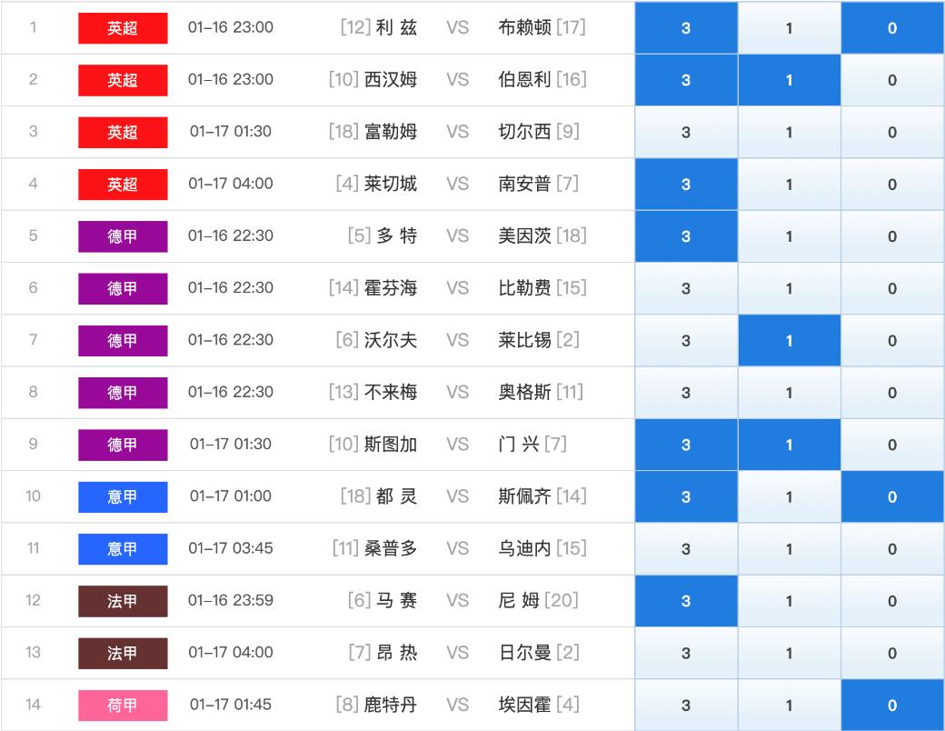Deselect draw (1) for 沃尔夫 vs 莱比锡
Viewport: 945px width, 731px height.
[789, 340]
